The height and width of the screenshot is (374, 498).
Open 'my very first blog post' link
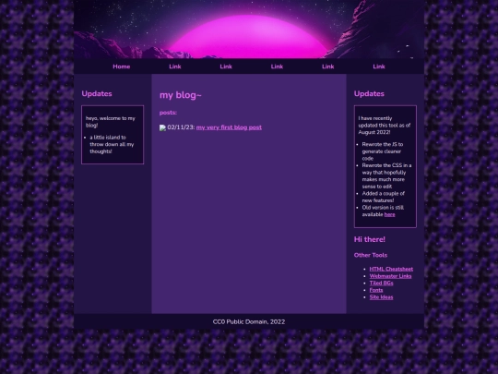pyautogui.click(x=229, y=127)
